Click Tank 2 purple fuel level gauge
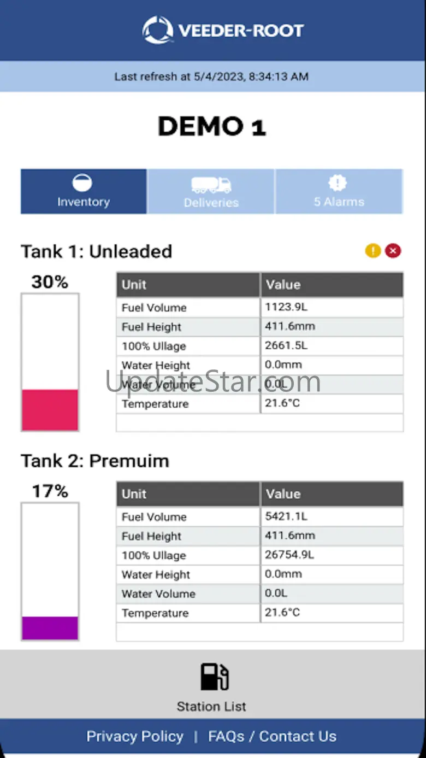The image size is (426, 758). 50,628
